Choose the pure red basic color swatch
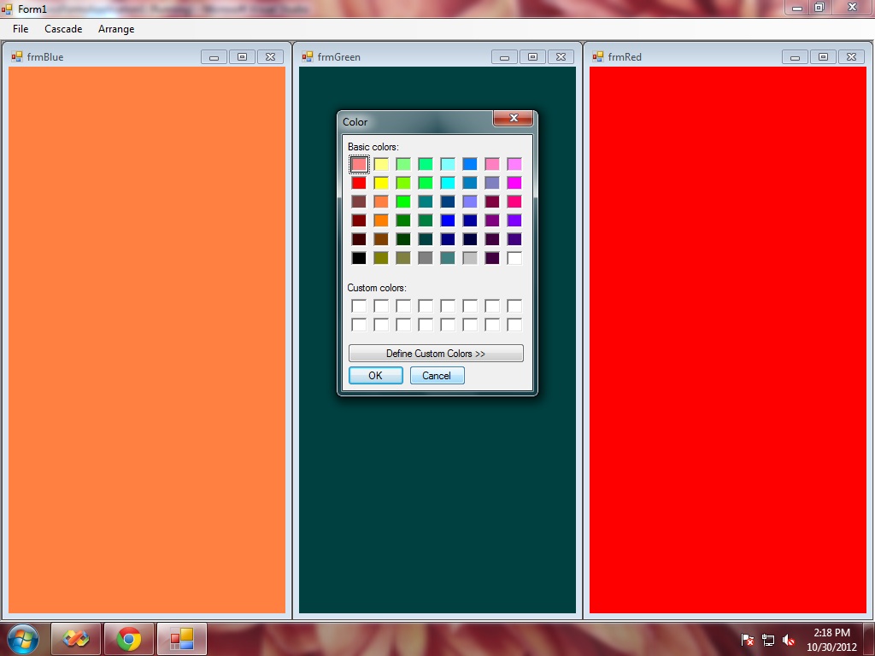875x656 pixels. point(359,183)
